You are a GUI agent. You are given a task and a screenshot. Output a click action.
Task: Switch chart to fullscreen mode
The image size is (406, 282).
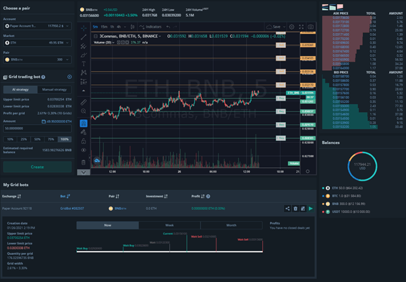click(x=301, y=27)
